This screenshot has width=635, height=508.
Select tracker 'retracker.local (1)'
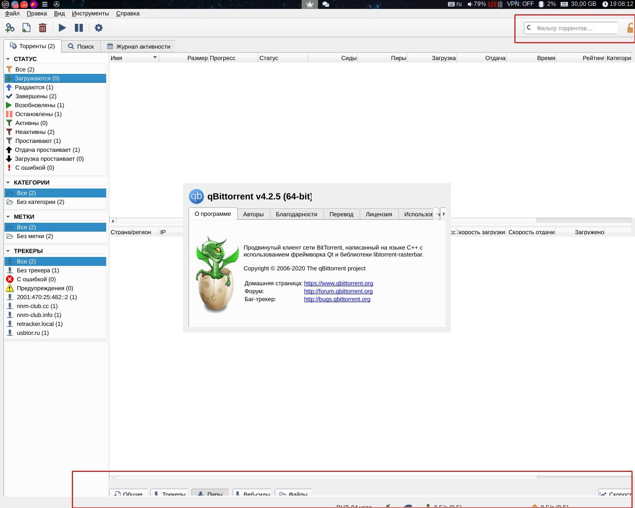pos(55,324)
